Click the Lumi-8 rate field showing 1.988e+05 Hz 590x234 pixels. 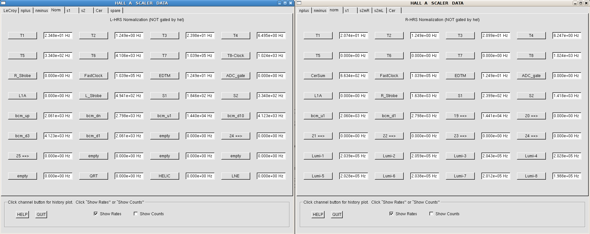tap(567, 176)
